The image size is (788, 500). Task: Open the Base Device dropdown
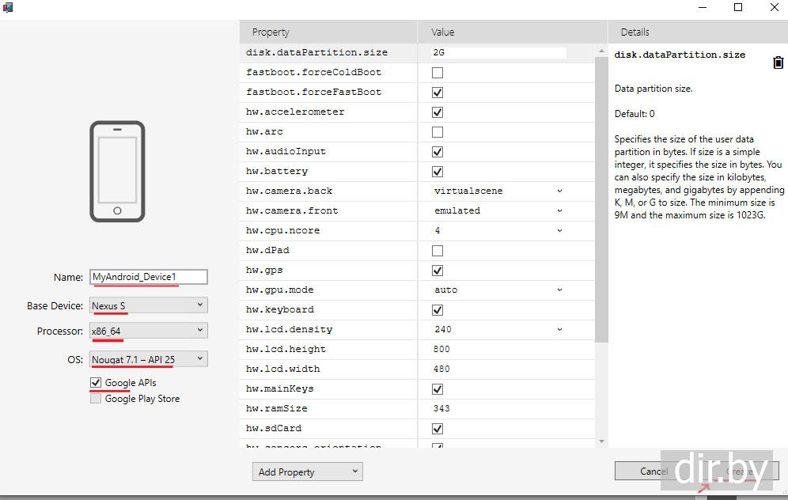149,305
